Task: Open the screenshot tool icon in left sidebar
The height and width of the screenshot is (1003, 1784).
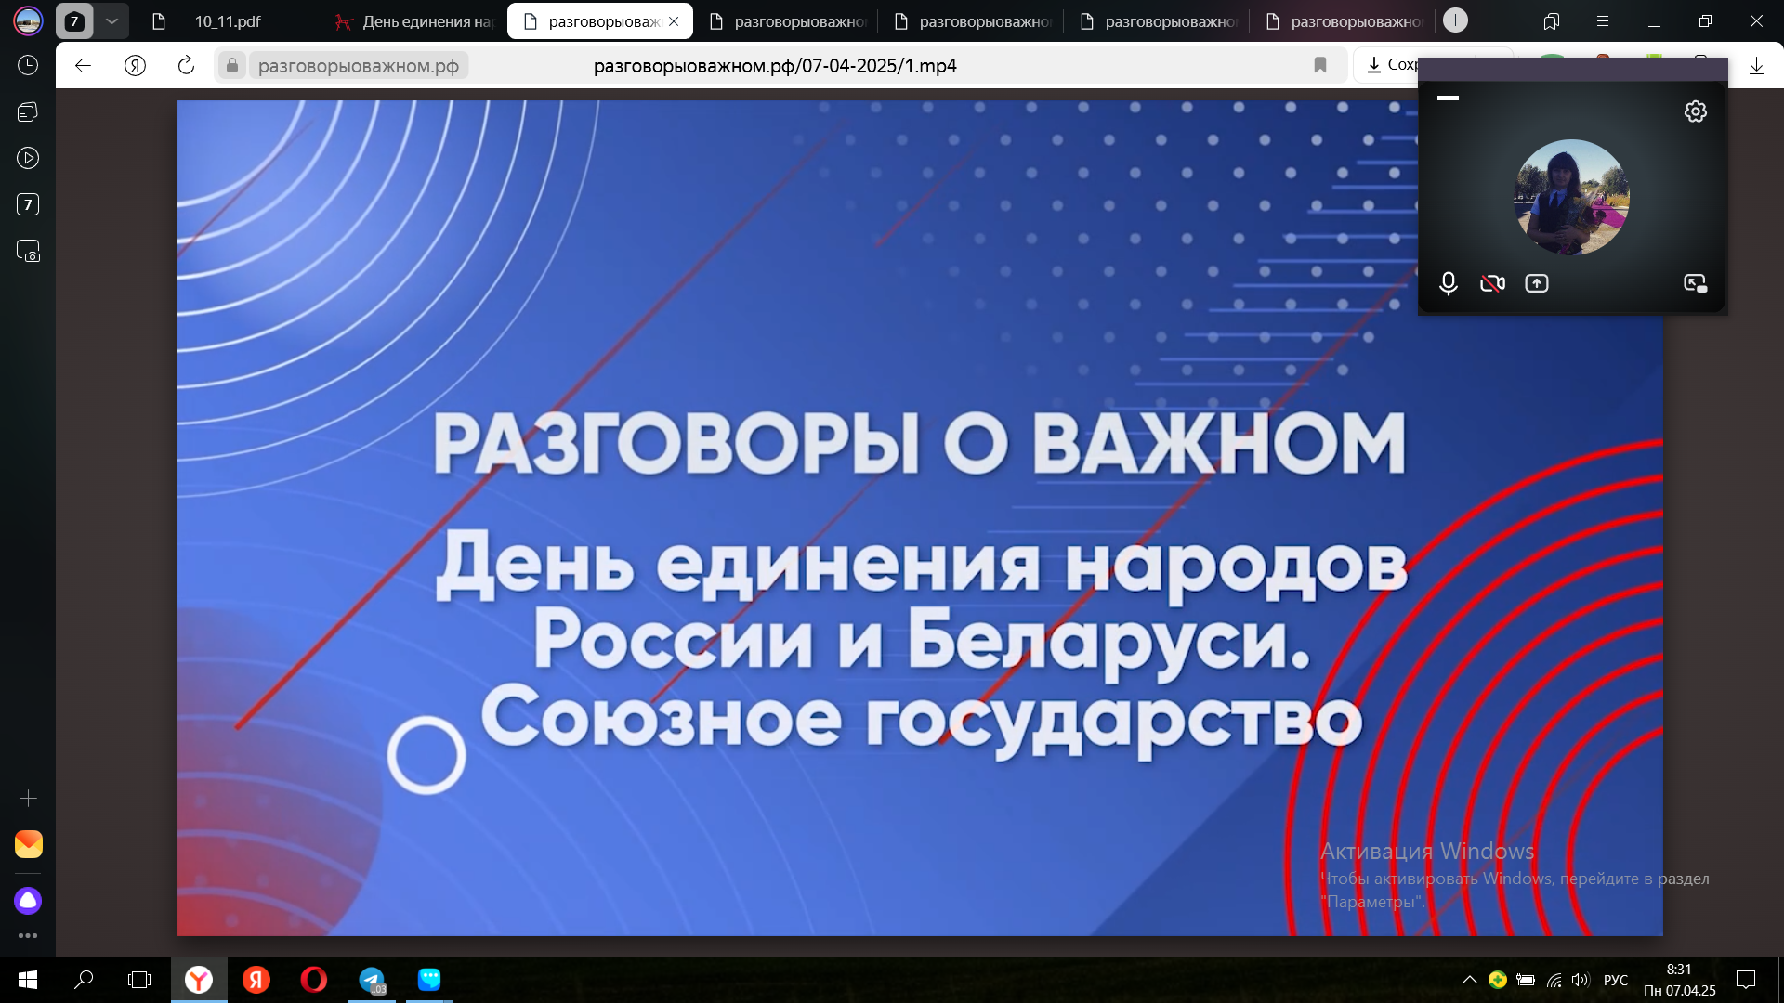Action: coord(28,251)
